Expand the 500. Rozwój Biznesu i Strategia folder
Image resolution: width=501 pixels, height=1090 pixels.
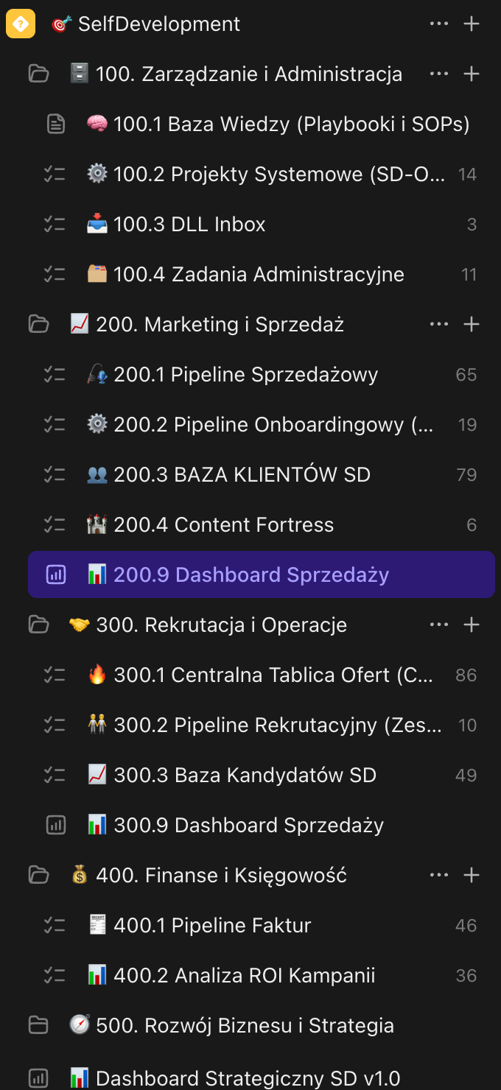tap(39, 1024)
